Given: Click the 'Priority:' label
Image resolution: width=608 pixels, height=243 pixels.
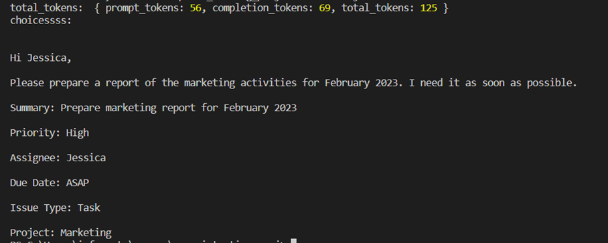Looking at the screenshot, I should tap(35, 133).
